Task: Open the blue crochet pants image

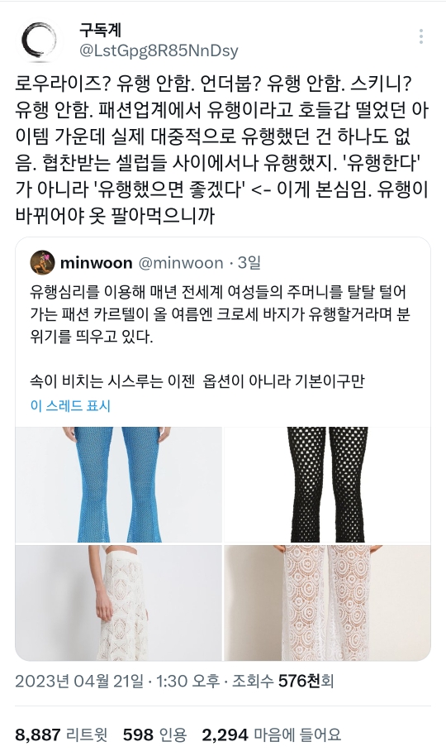Action: pyautogui.click(x=118, y=485)
